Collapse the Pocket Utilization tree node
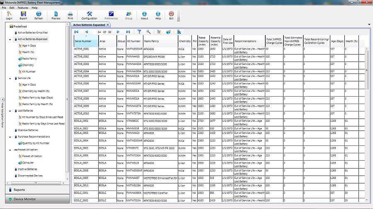The image size is (373, 209). 10,150
